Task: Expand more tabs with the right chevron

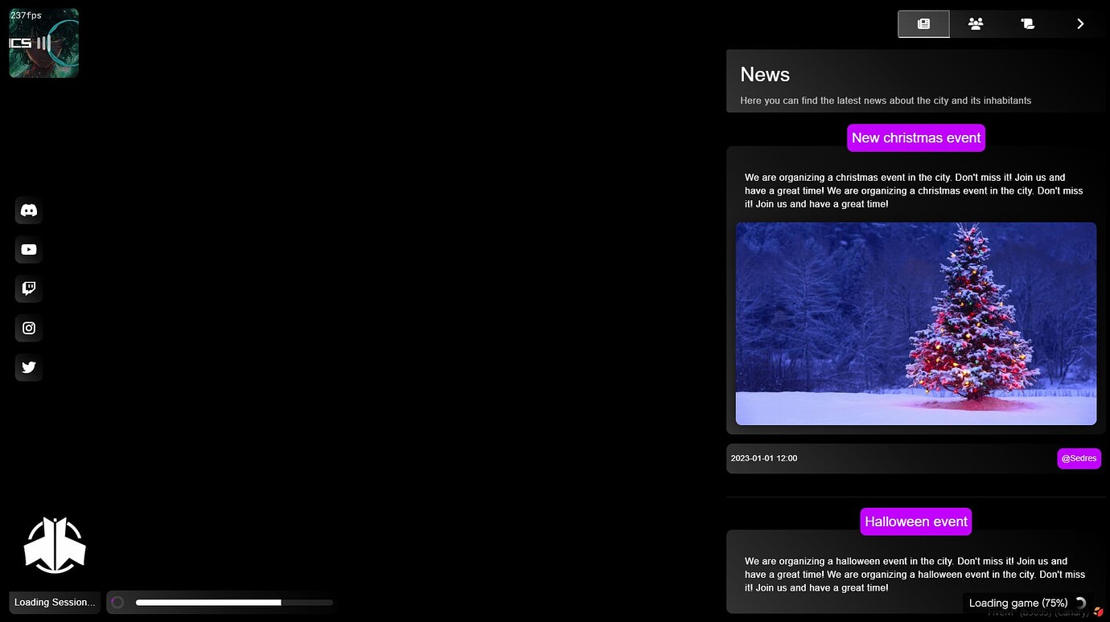Action: 1080,23
